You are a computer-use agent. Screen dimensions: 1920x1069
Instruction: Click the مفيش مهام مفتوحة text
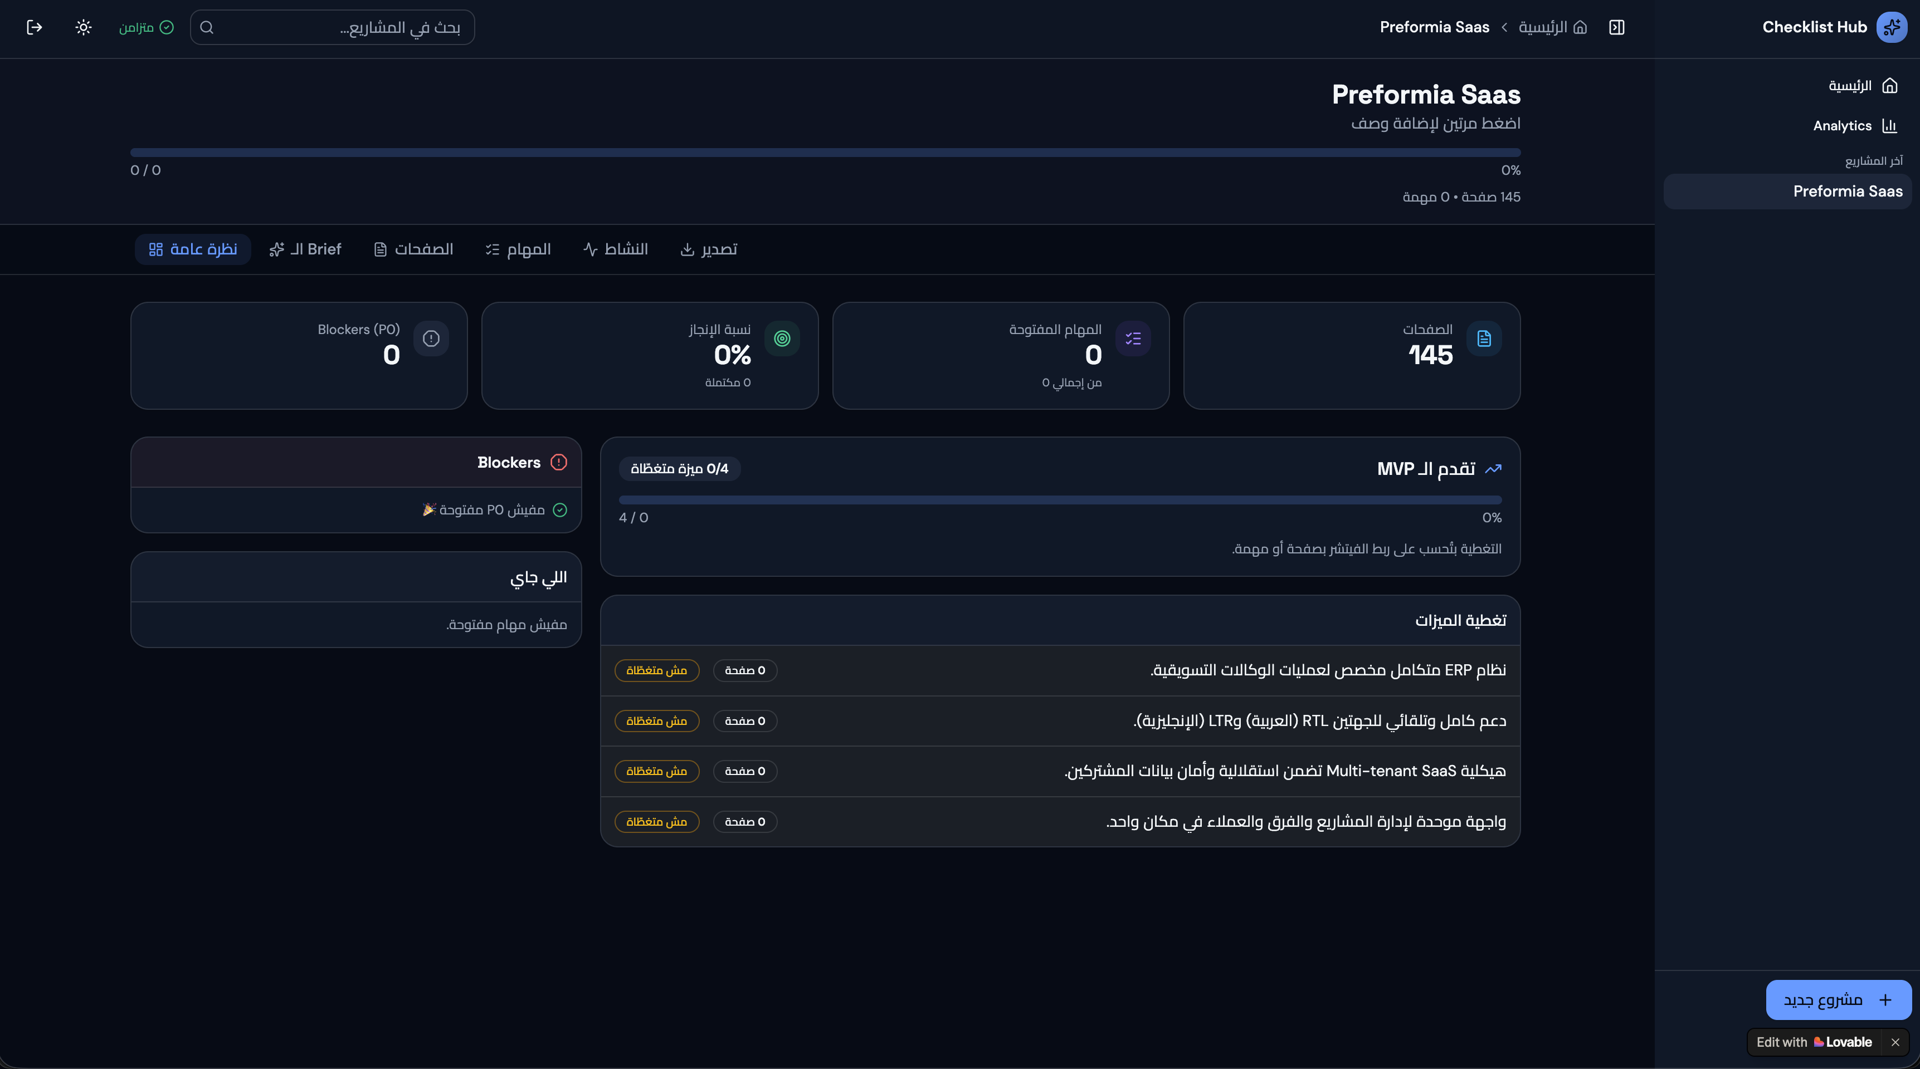pyautogui.click(x=506, y=624)
